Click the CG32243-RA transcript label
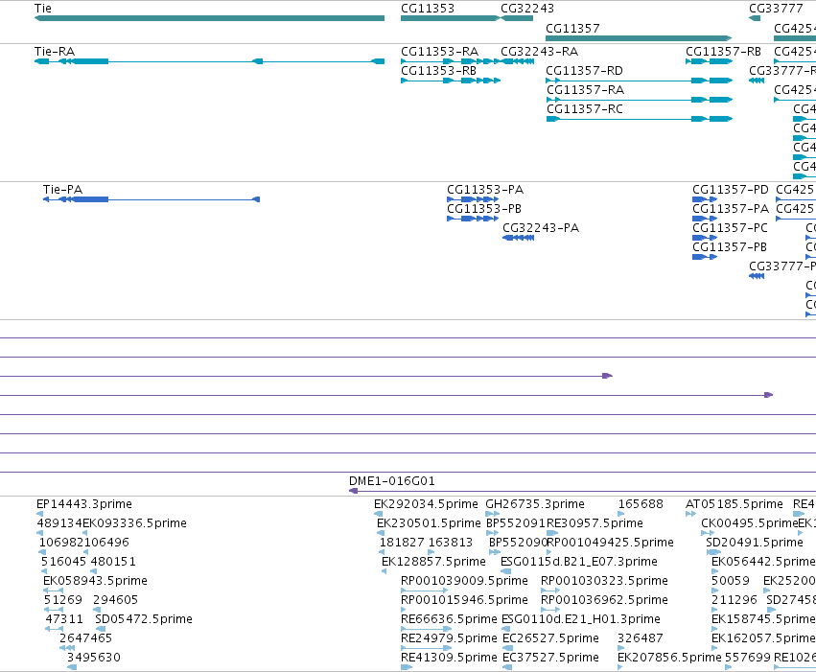The height and width of the screenshot is (672, 816). pos(540,52)
